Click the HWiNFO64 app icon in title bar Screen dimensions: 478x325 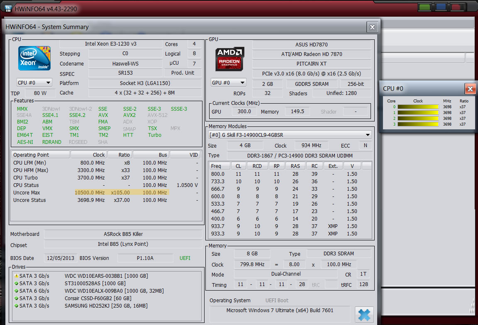[x=7, y=9]
